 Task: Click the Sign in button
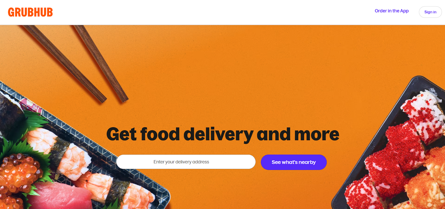[430, 12]
